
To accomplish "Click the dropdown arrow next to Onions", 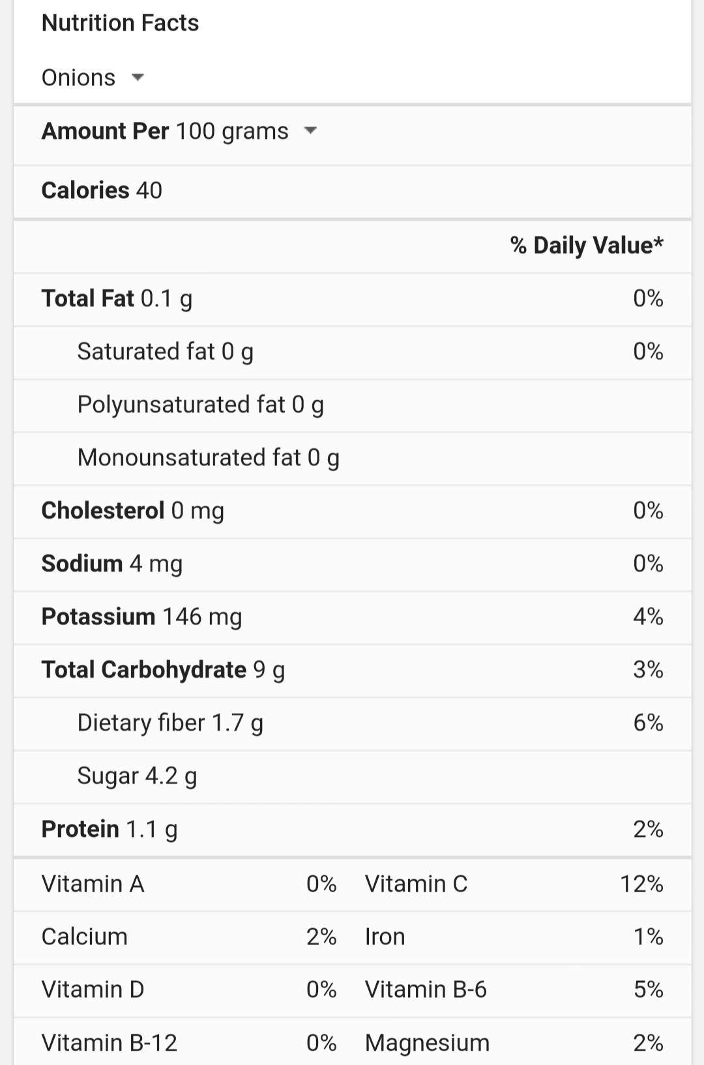I will (x=137, y=78).
